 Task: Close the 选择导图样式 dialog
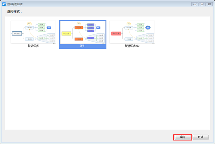(x=209, y=4)
